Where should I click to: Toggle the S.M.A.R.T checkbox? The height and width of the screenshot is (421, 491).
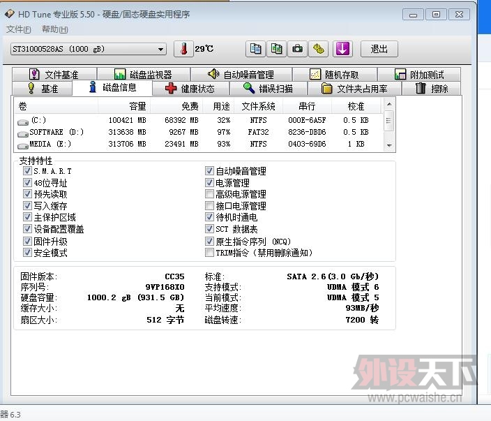27,171
